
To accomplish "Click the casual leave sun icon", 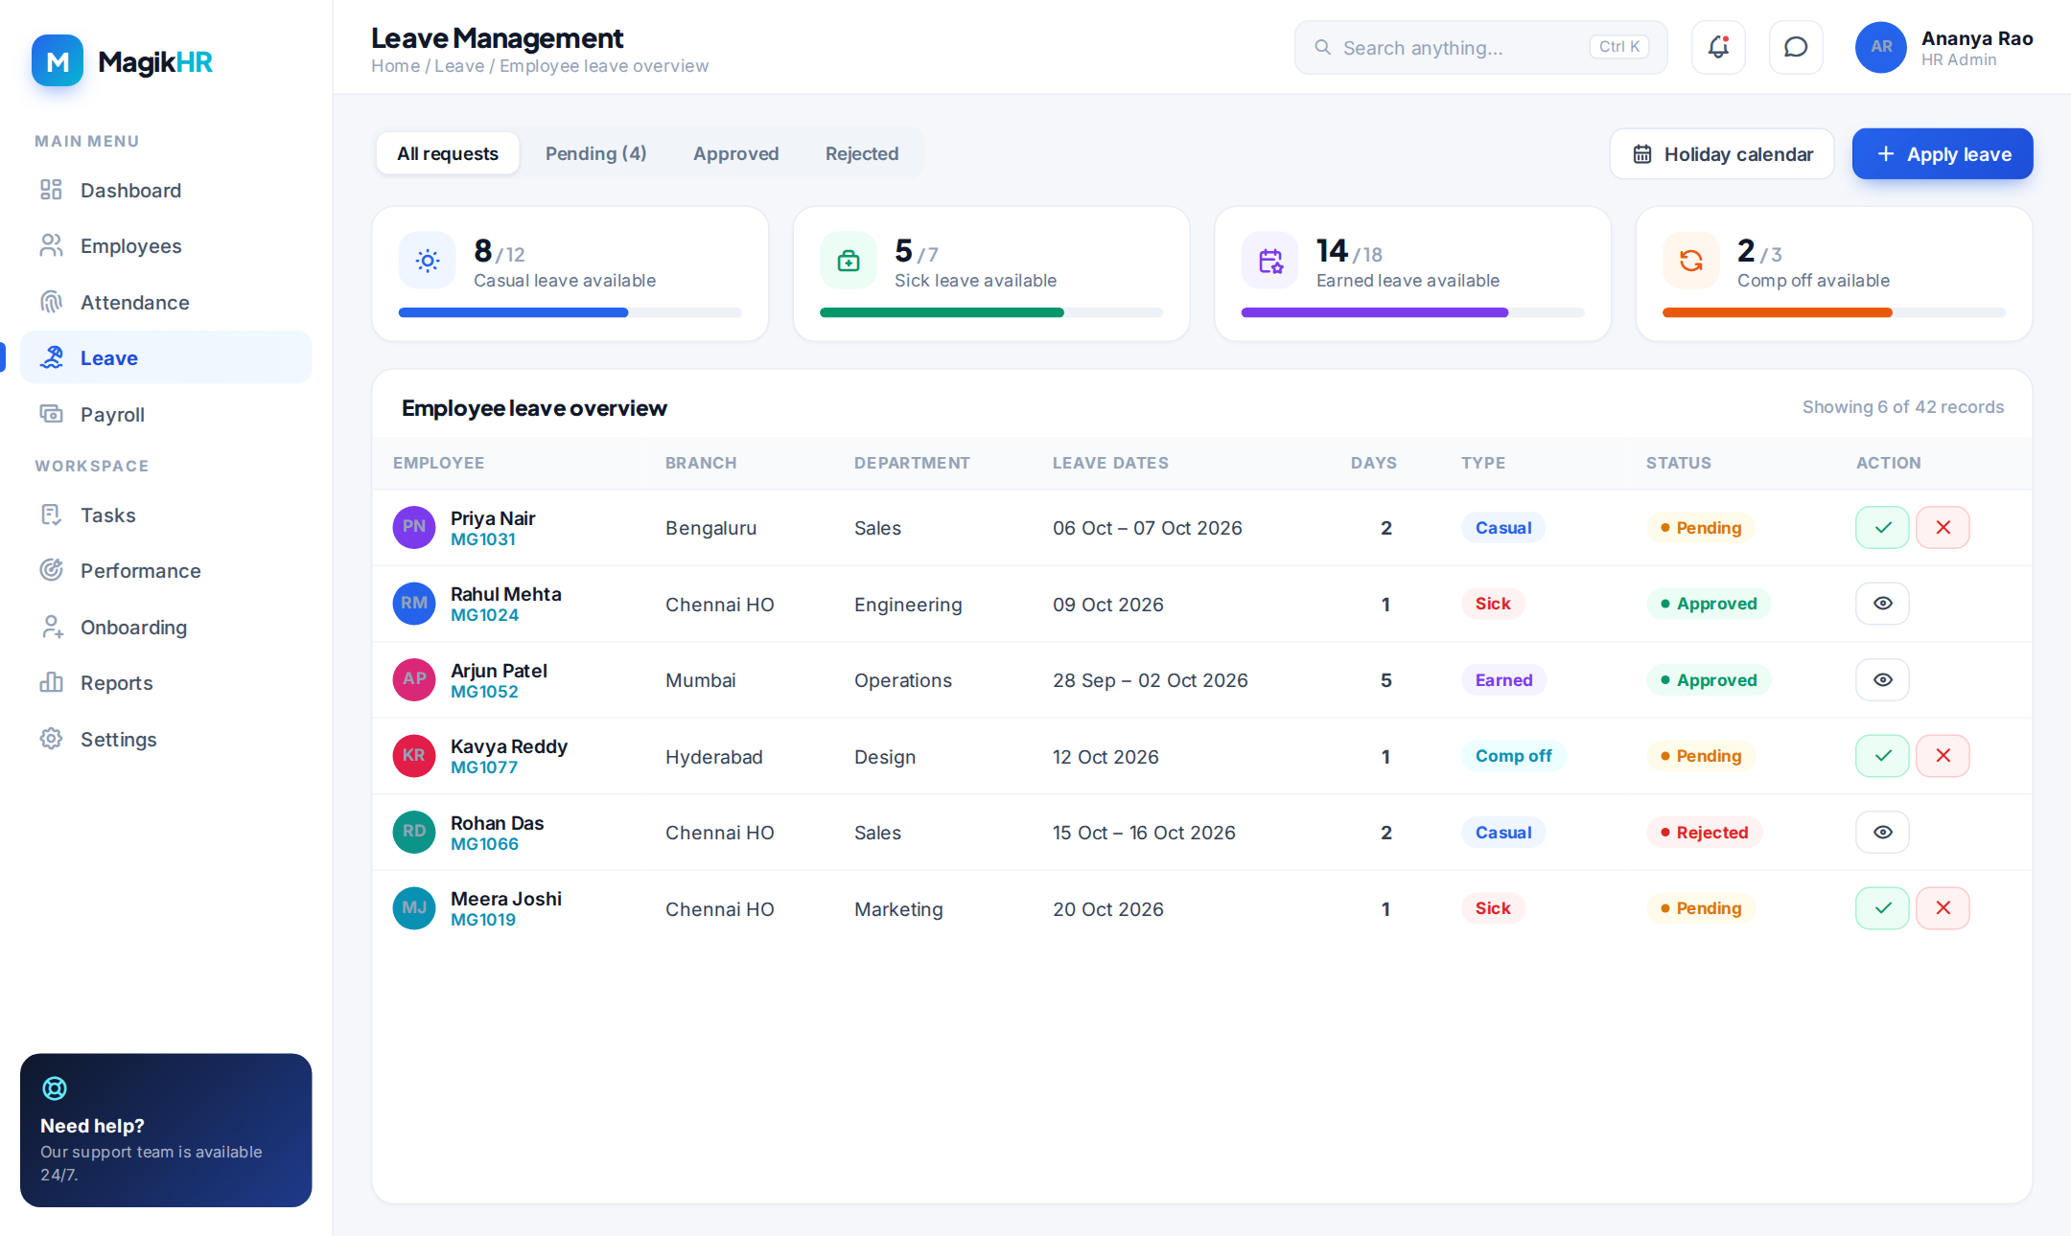I will [x=428, y=261].
